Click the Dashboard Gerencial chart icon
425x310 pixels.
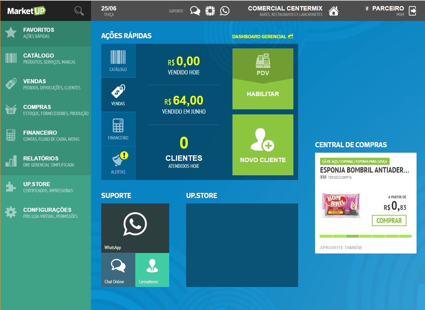(x=290, y=36)
